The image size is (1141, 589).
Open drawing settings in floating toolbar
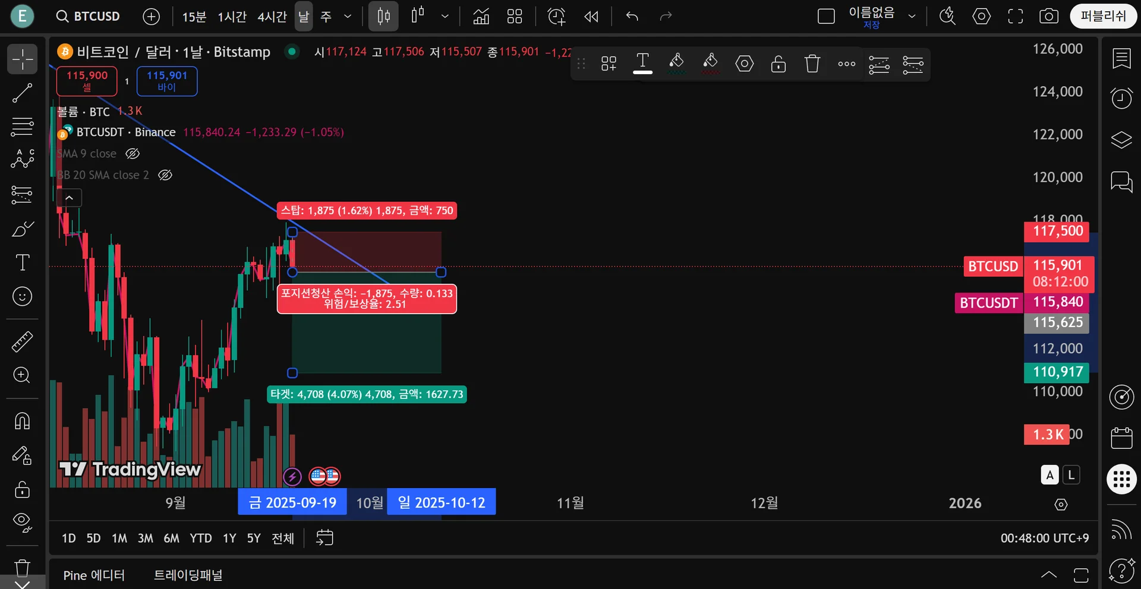click(744, 63)
